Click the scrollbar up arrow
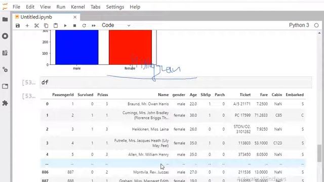Image resolution: width=324 pixels, height=182 pixels. (319, 33)
